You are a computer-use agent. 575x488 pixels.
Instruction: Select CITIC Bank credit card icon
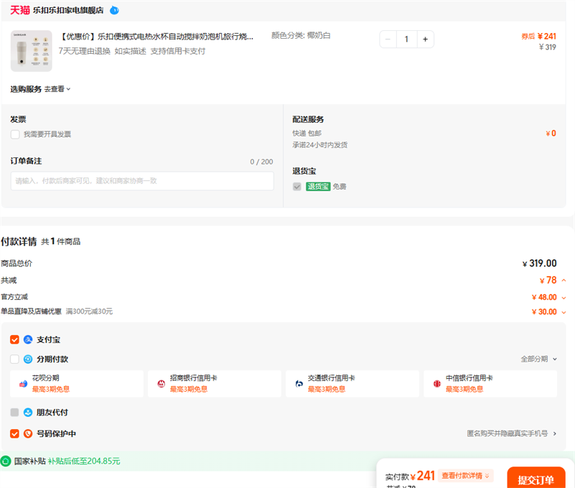pos(437,384)
